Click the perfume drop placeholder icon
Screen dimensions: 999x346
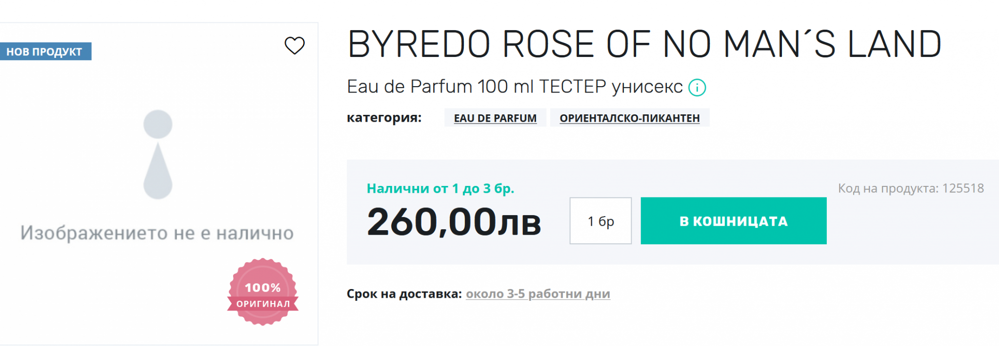tap(158, 154)
